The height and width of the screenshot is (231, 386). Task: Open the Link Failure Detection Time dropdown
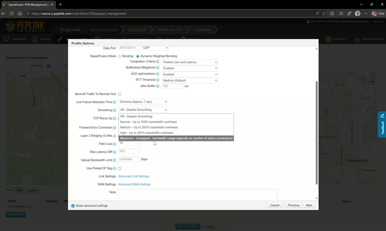point(143,101)
